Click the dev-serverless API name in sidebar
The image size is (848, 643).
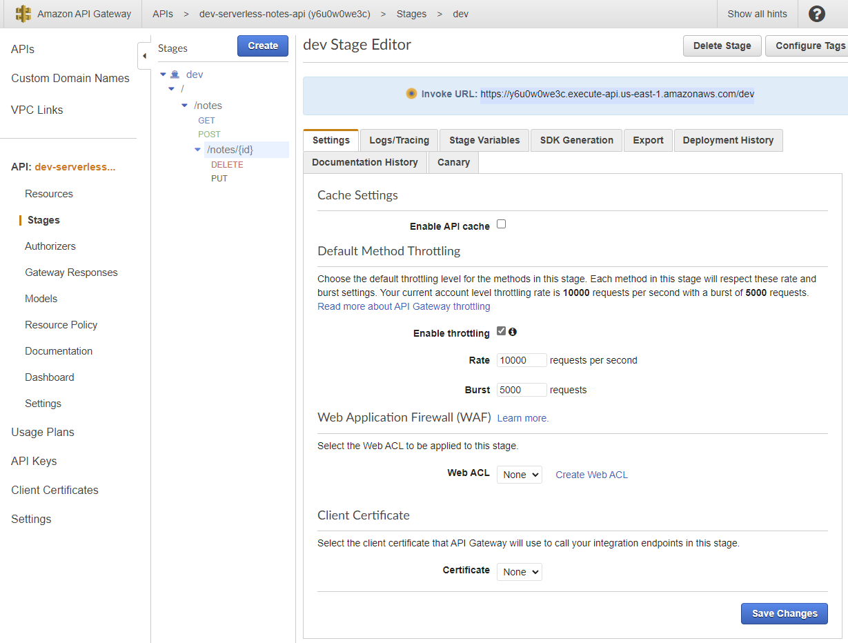coord(75,167)
